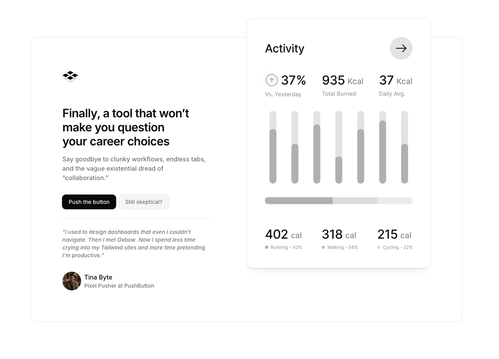The height and width of the screenshot is (359, 499).
Task: Click the "Still skeptical?" button
Action: (144, 202)
